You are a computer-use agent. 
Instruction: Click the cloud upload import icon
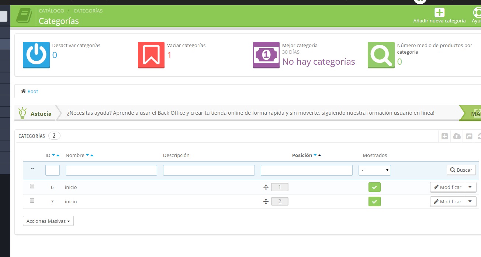(x=457, y=136)
